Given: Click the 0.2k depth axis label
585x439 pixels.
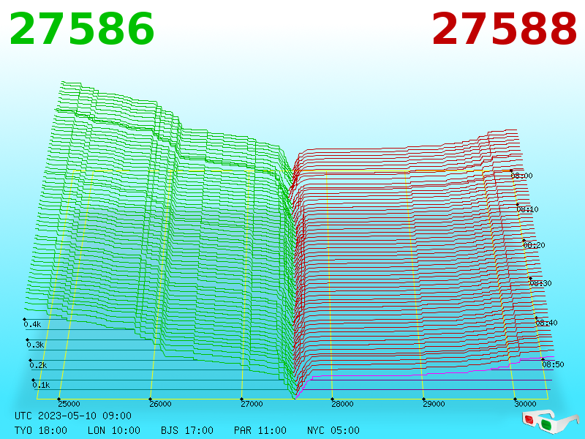Looking at the screenshot, I should tap(39, 365).
